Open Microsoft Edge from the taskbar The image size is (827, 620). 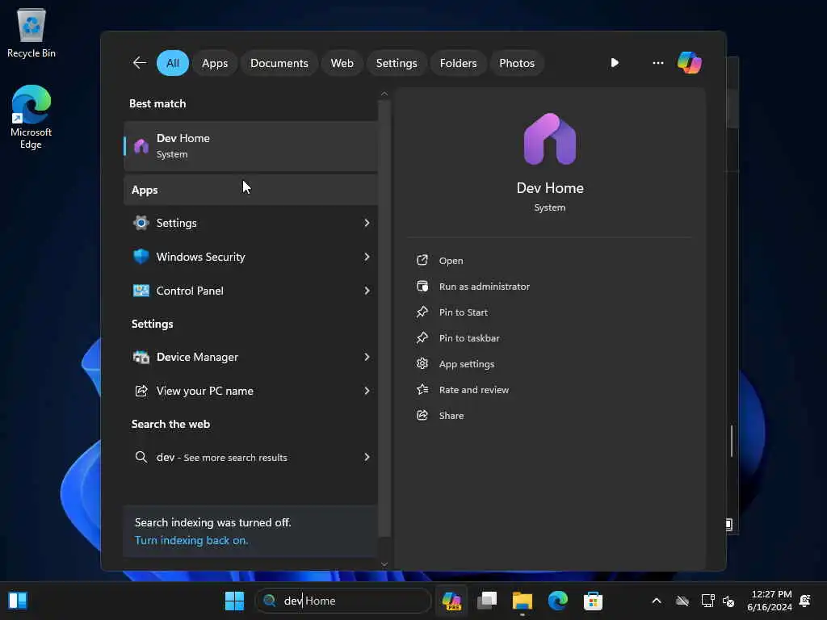tap(557, 601)
